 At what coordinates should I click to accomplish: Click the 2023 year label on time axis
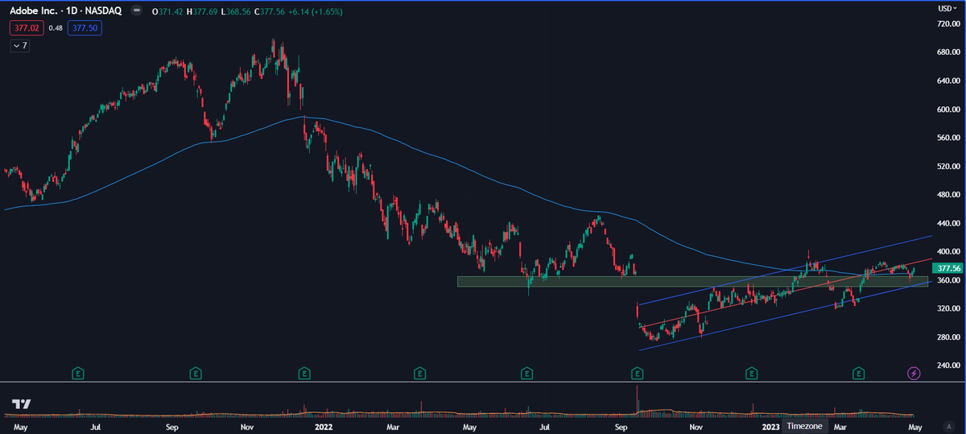pyautogui.click(x=770, y=426)
